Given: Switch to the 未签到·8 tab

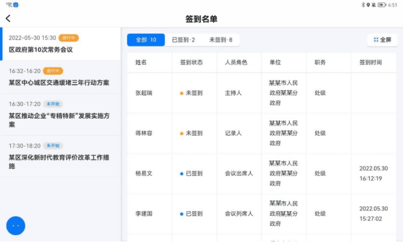Looking at the screenshot, I should pyautogui.click(x=221, y=40).
